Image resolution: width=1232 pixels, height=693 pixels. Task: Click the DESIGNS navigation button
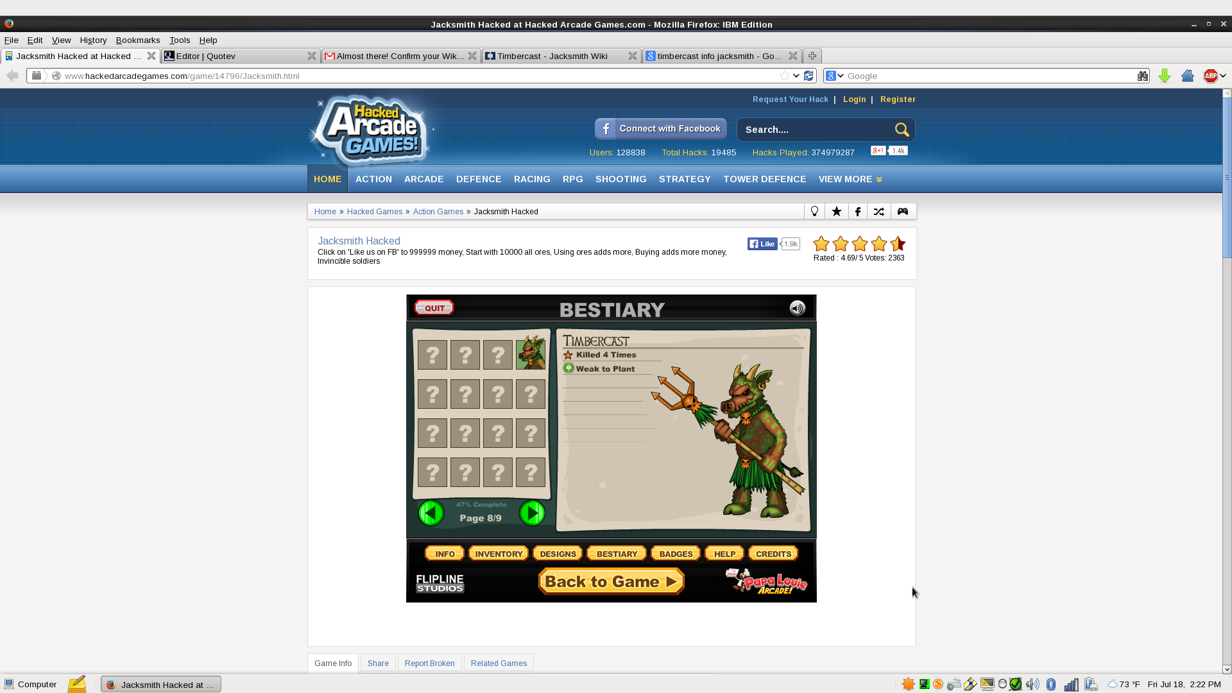[558, 553]
